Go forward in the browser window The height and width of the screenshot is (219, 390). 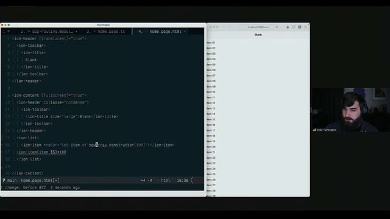(x=229, y=27)
